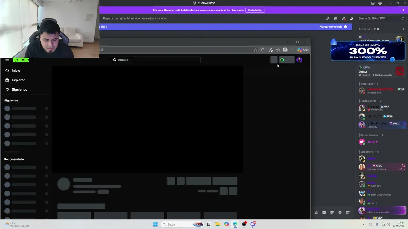The image size is (408, 229).
Task: Open Task View on the taskbar
Action: tap(208, 224)
